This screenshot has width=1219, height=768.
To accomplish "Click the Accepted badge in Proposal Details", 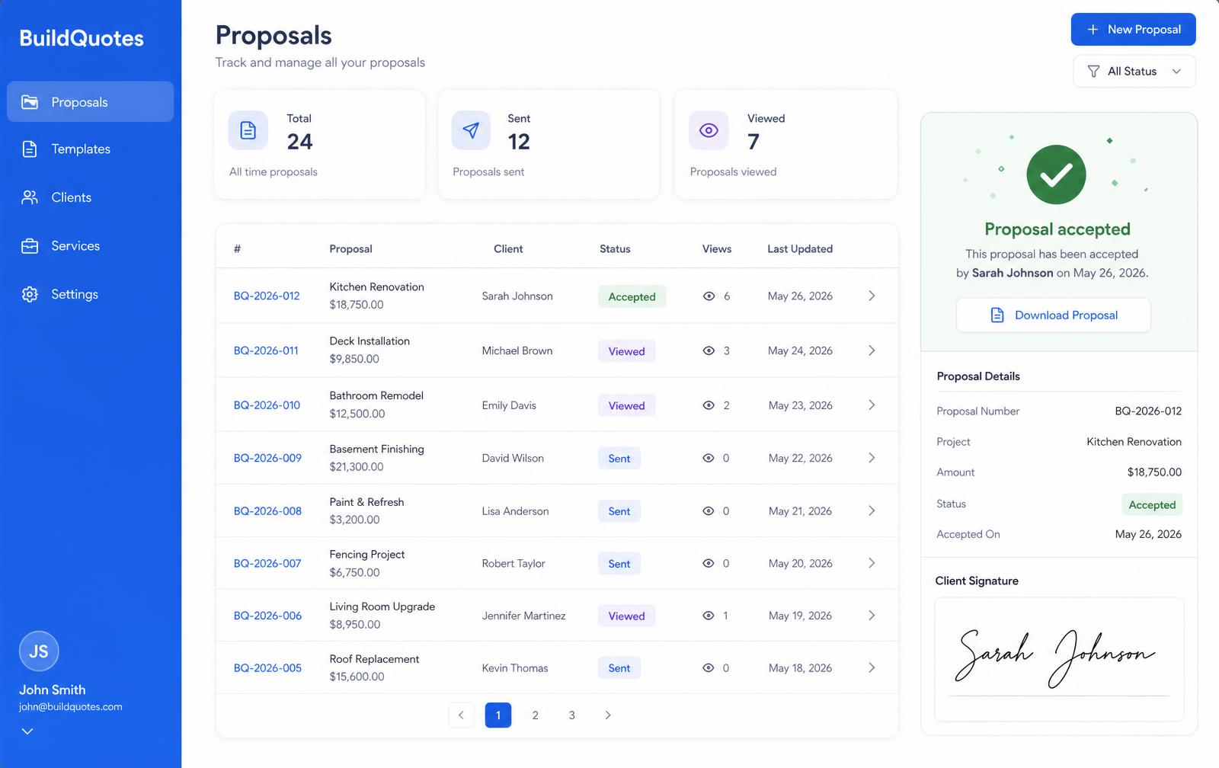I will [1152, 504].
